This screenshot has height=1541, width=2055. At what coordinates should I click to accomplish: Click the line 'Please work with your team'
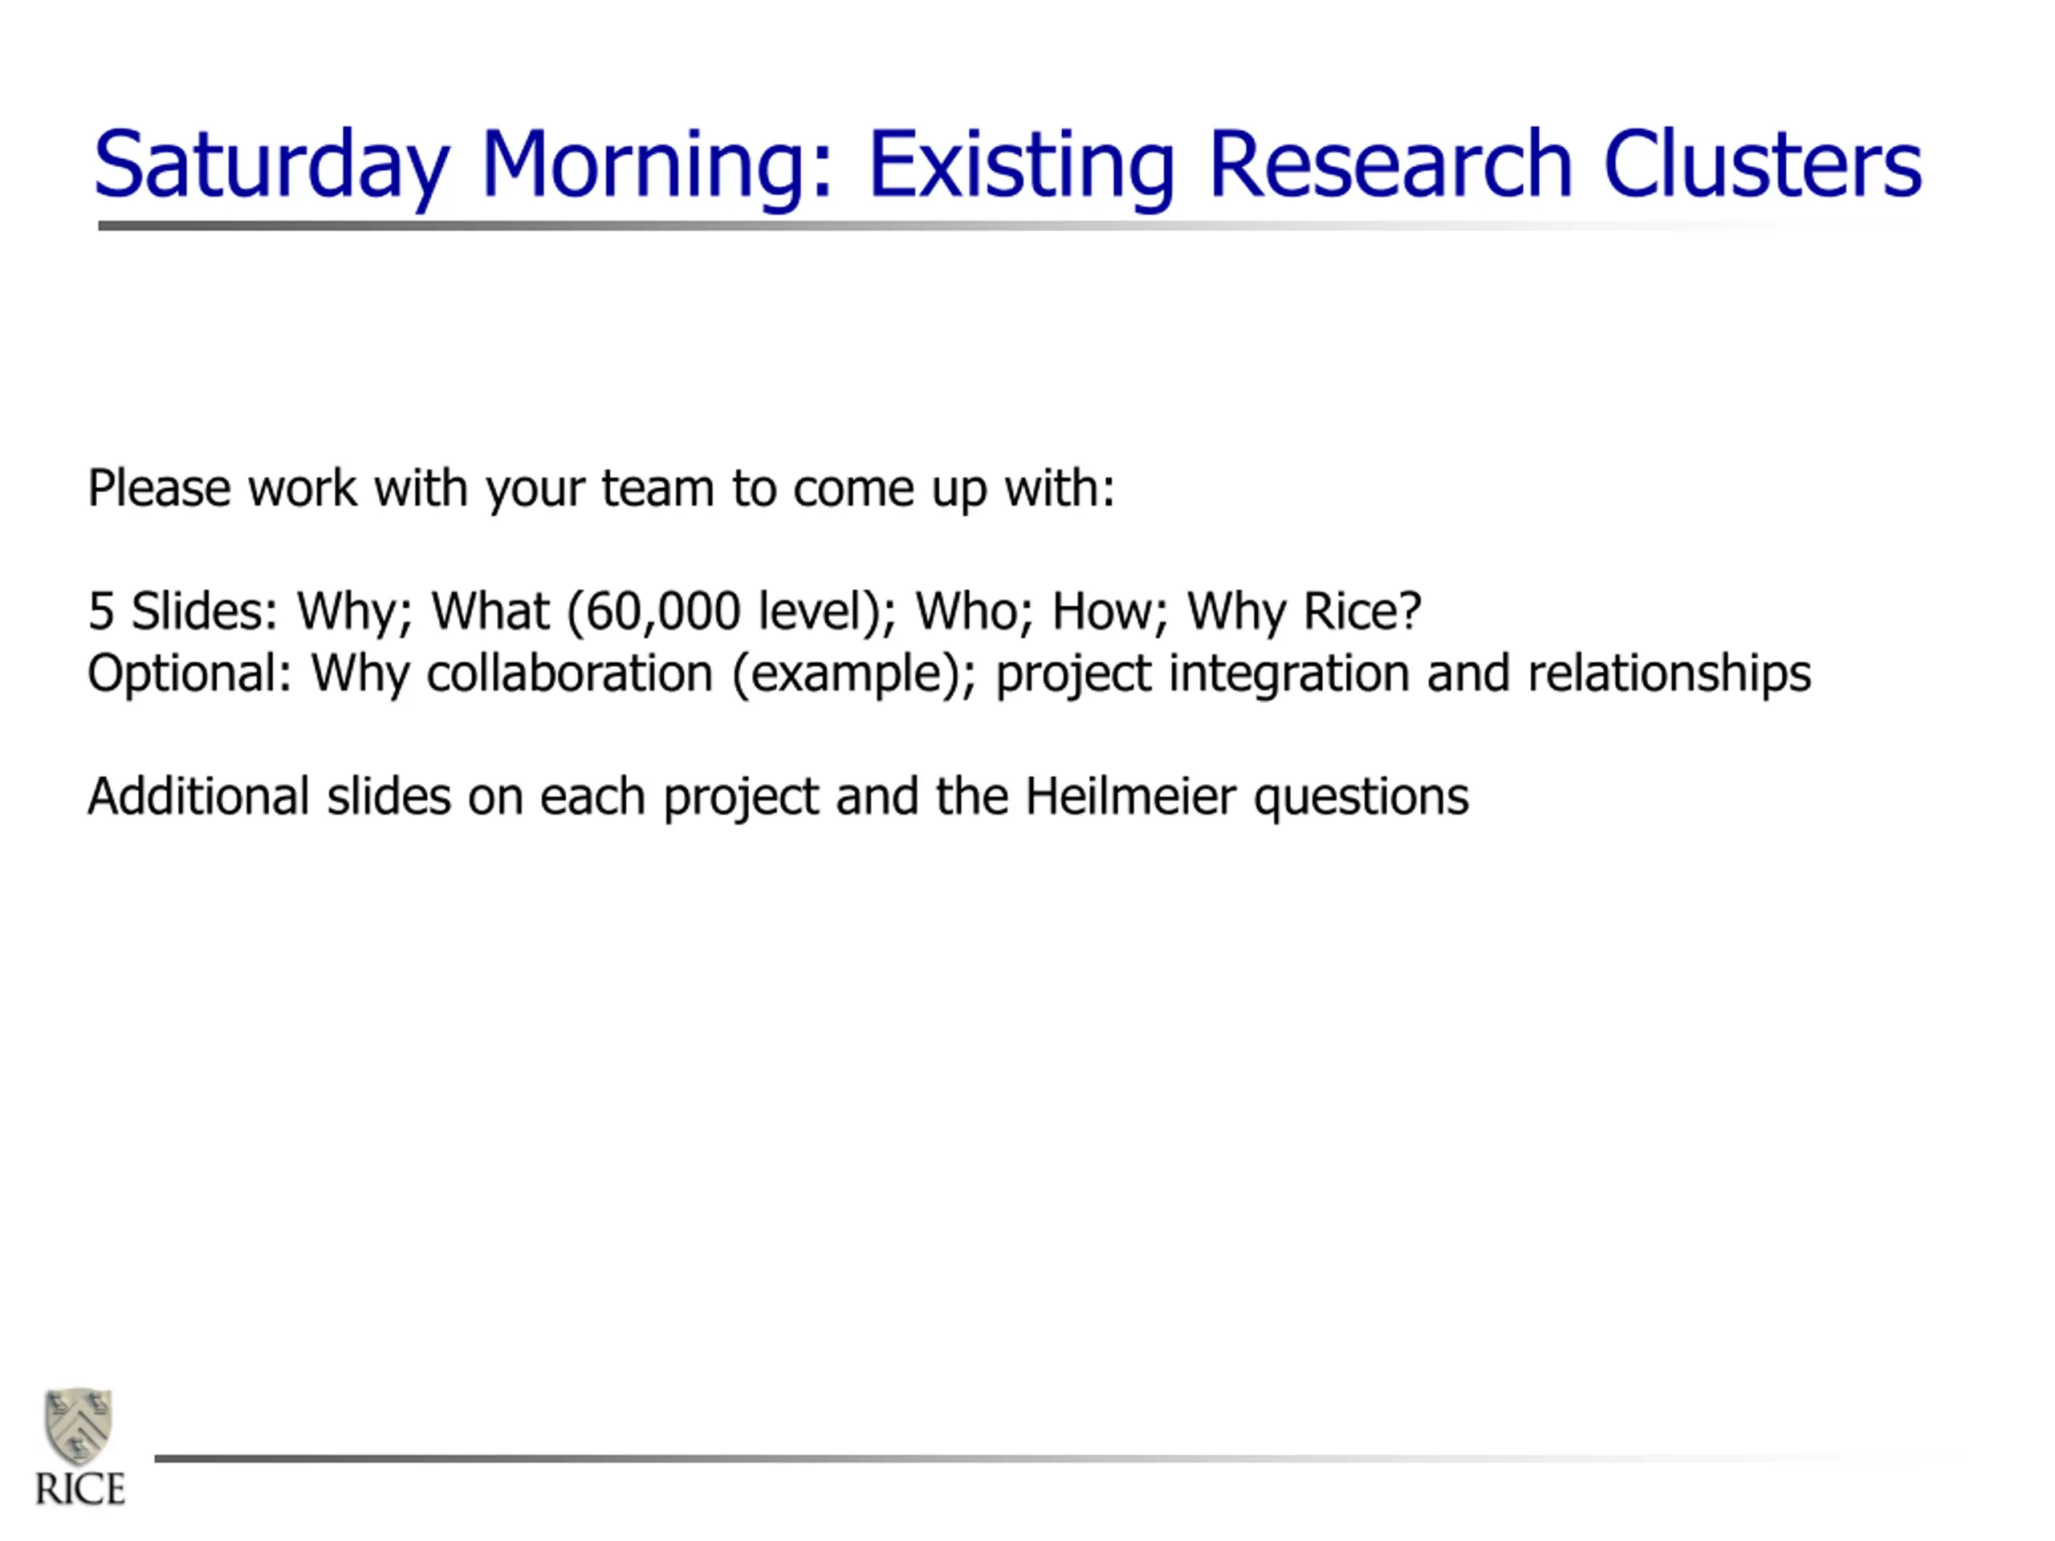point(601,489)
